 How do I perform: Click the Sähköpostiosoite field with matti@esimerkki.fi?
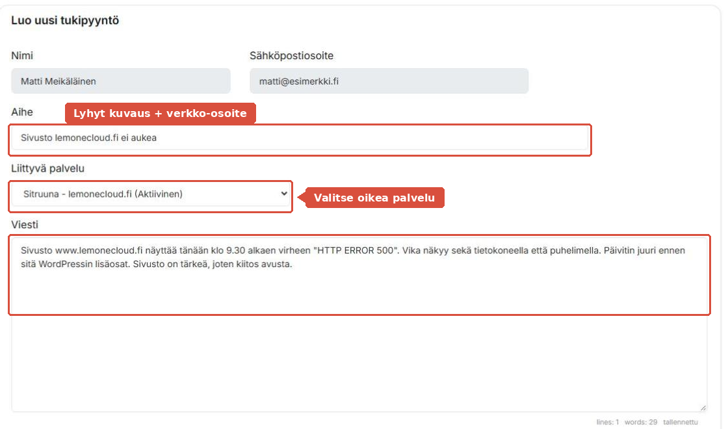coord(389,81)
